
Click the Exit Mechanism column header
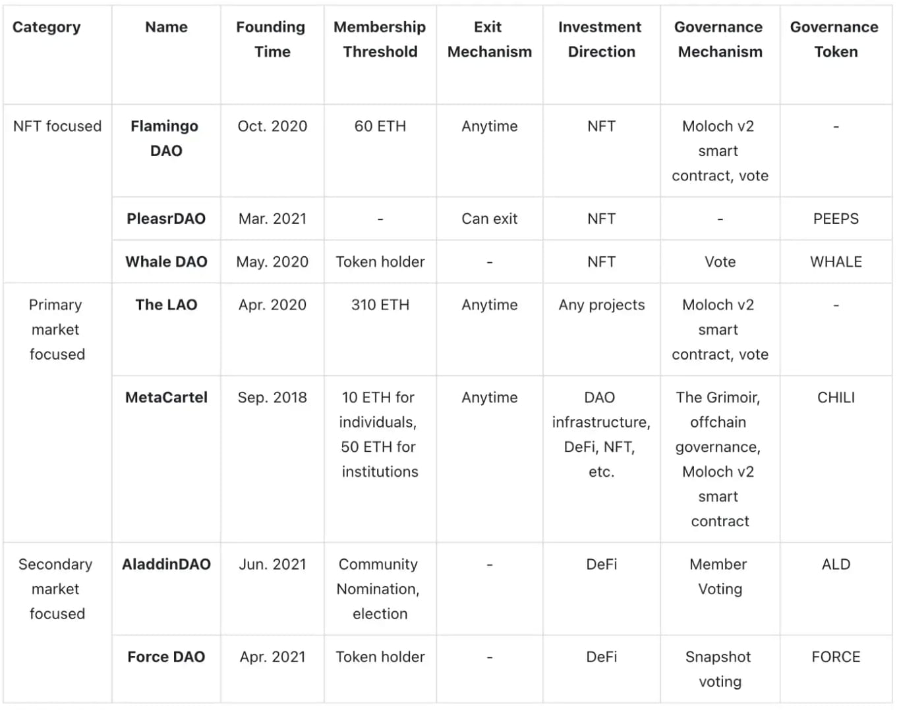pos(489,39)
